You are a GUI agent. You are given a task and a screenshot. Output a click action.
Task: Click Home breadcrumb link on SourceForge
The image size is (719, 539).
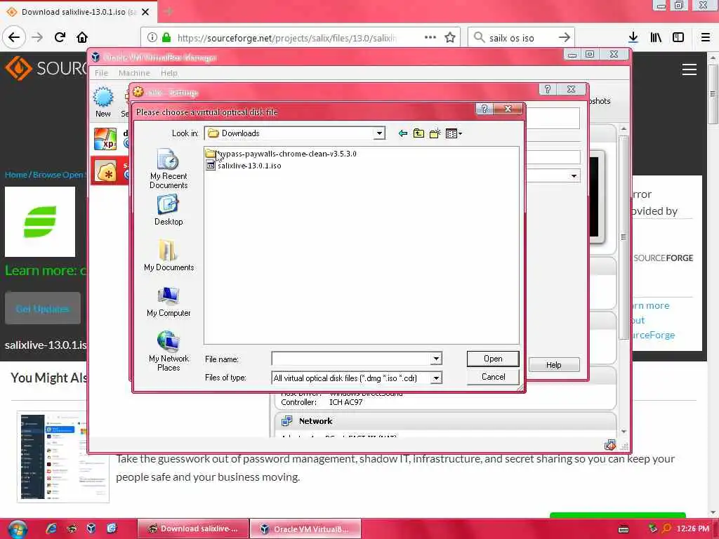coord(16,175)
